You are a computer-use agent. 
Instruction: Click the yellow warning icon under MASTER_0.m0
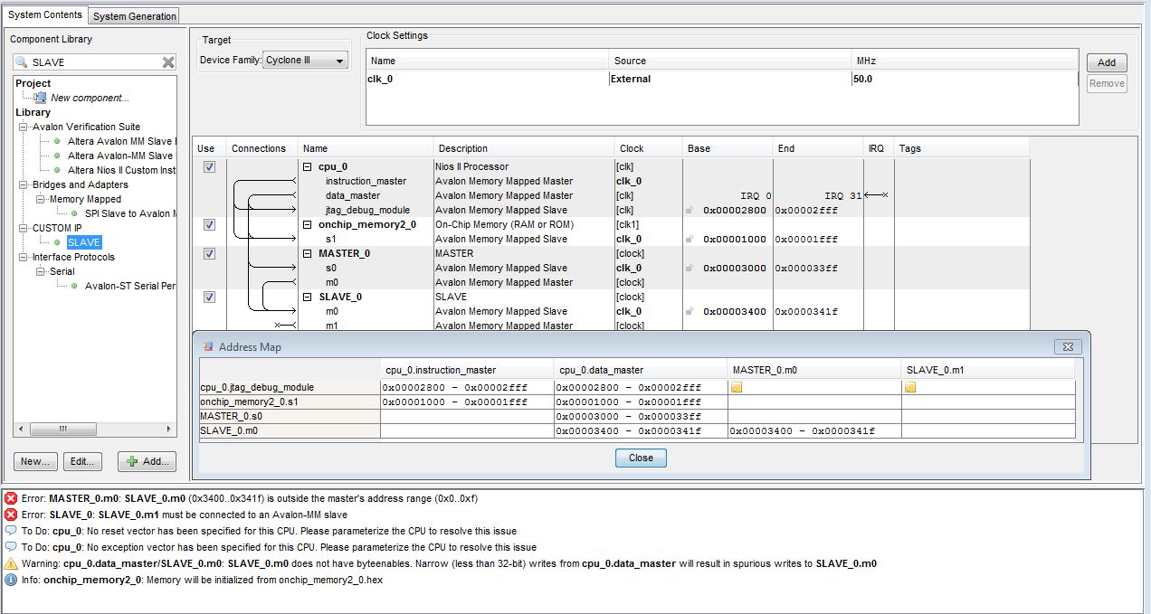click(737, 387)
